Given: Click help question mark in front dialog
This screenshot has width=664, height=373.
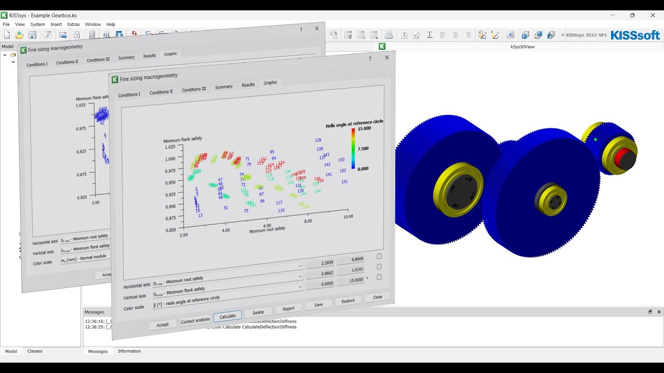Looking at the screenshot, I should [x=370, y=59].
